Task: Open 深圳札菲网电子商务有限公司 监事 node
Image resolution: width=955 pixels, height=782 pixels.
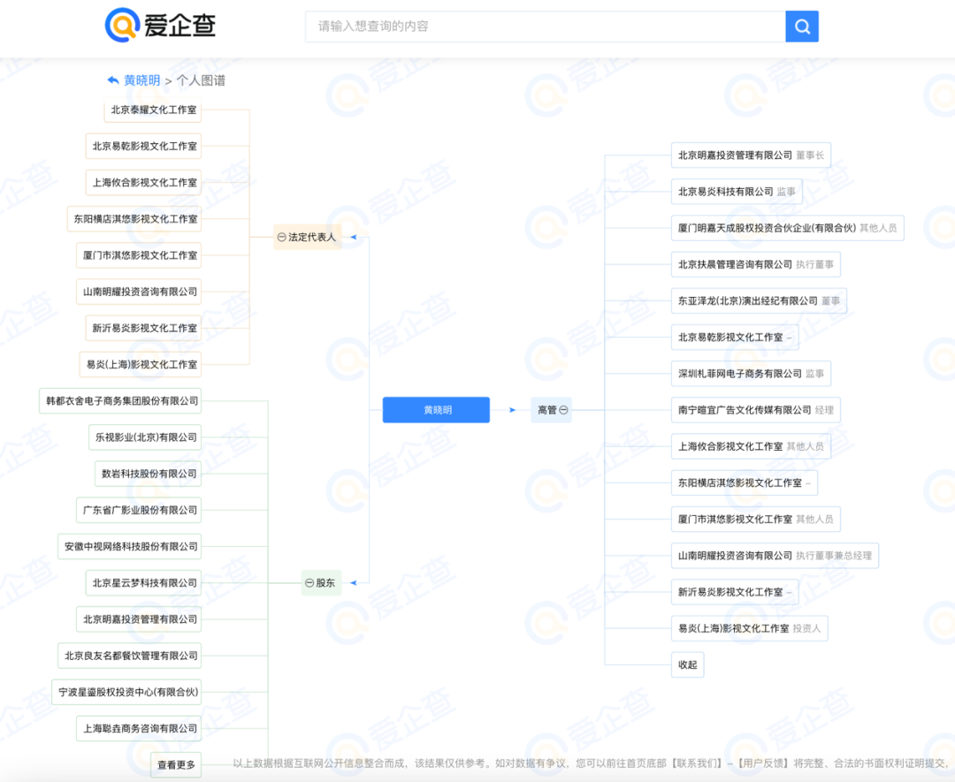Action: 751,374
